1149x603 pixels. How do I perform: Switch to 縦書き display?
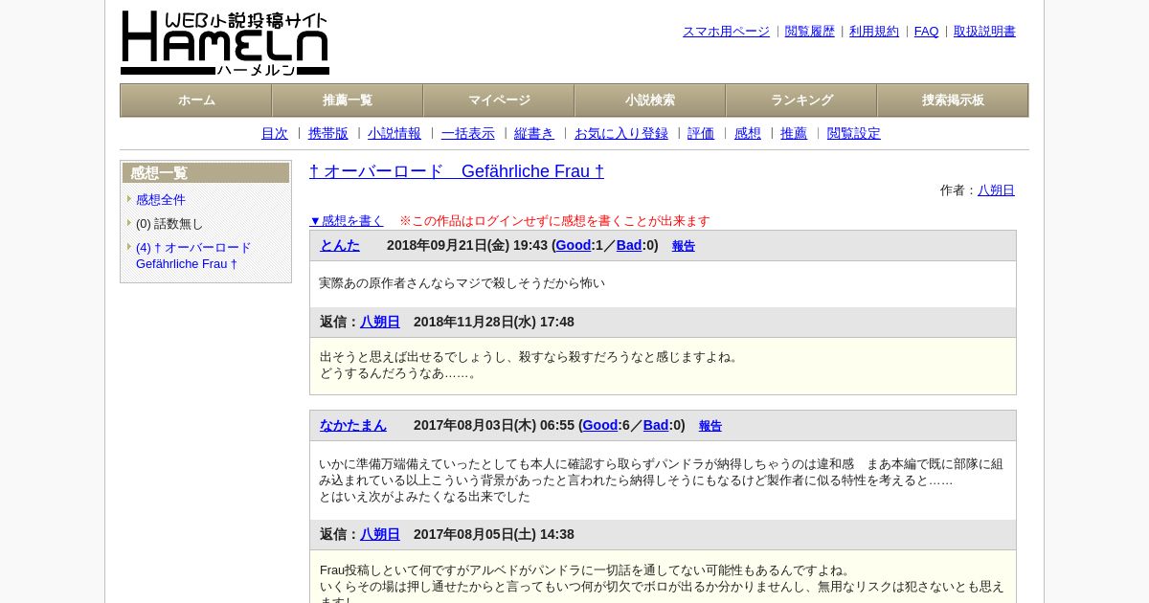click(534, 134)
